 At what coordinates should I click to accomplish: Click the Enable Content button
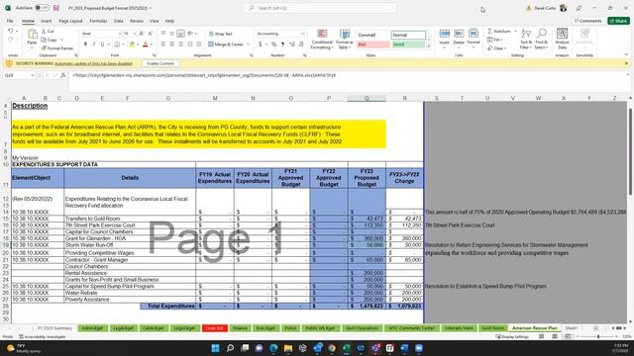[160, 63]
